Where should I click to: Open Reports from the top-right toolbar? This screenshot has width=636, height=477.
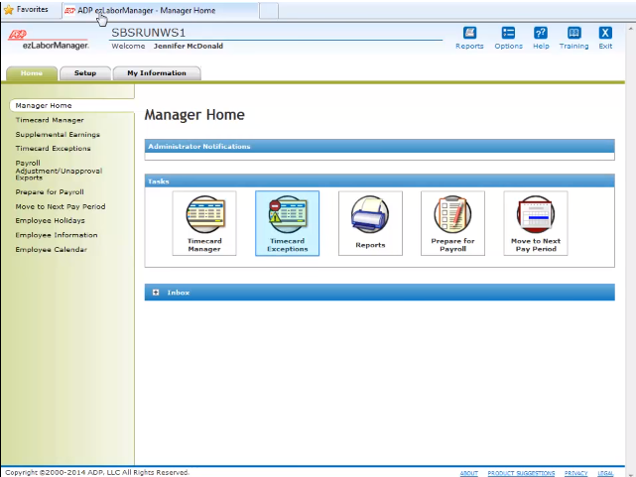pyautogui.click(x=469, y=34)
